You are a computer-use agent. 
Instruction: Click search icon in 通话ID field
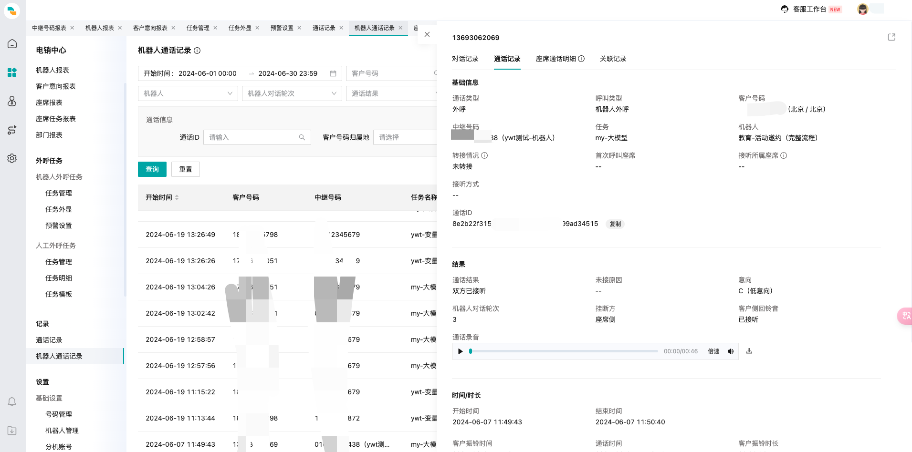pos(302,137)
